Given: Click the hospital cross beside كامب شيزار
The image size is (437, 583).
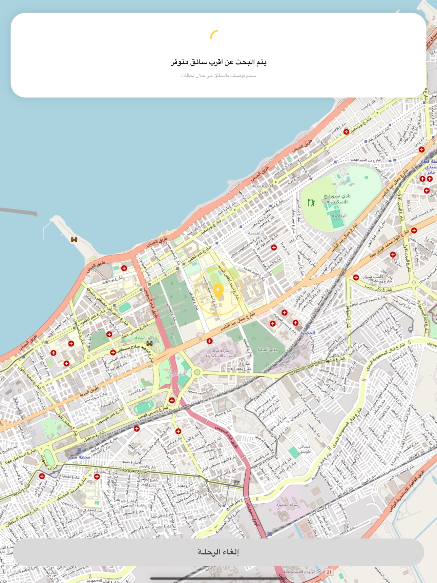Looking at the screenshot, I should (x=356, y=277).
